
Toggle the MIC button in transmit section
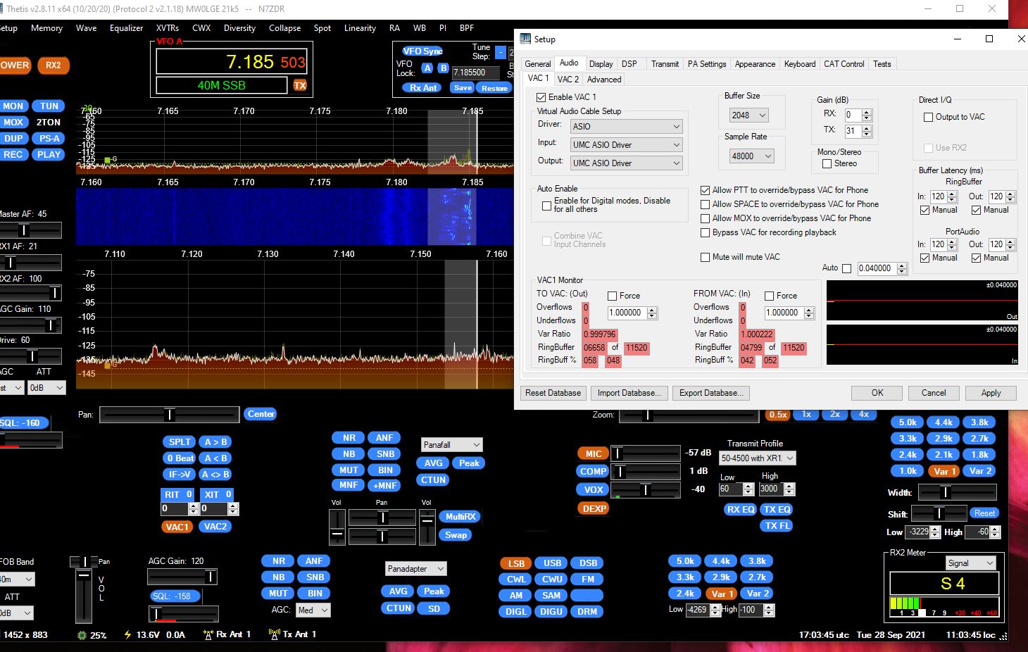tap(594, 454)
